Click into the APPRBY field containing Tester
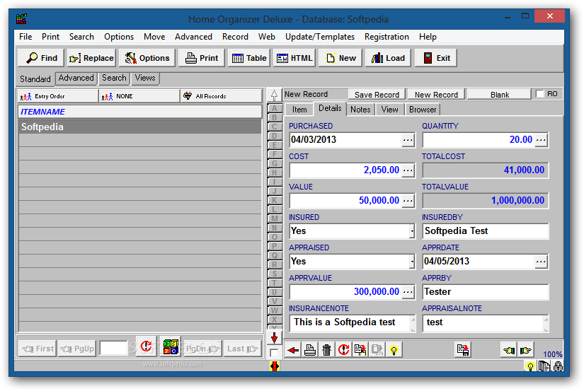The height and width of the screenshot is (391, 584). [x=486, y=292]
